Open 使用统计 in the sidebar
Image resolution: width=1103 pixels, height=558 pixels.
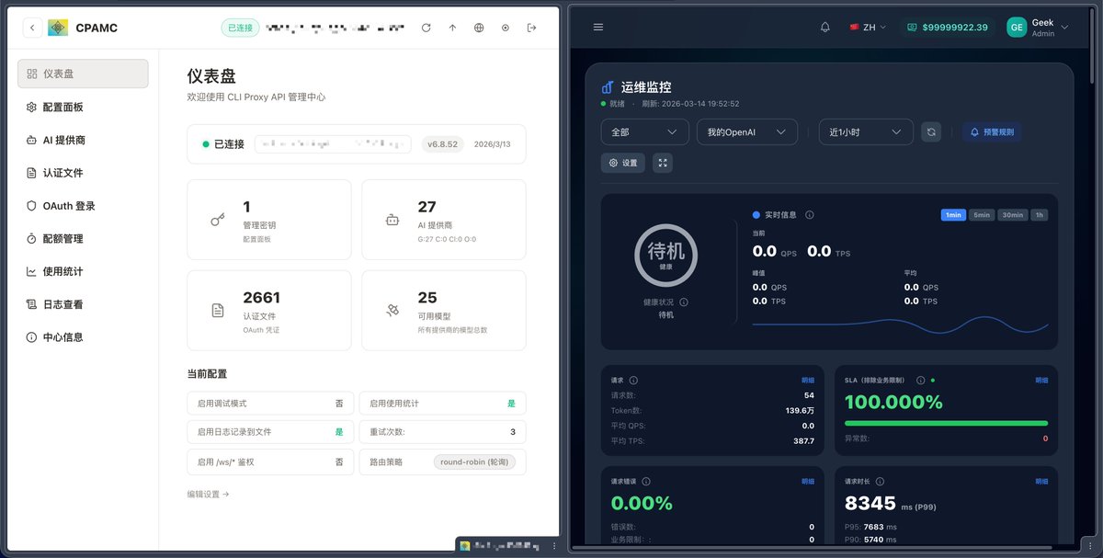point(83,271)
